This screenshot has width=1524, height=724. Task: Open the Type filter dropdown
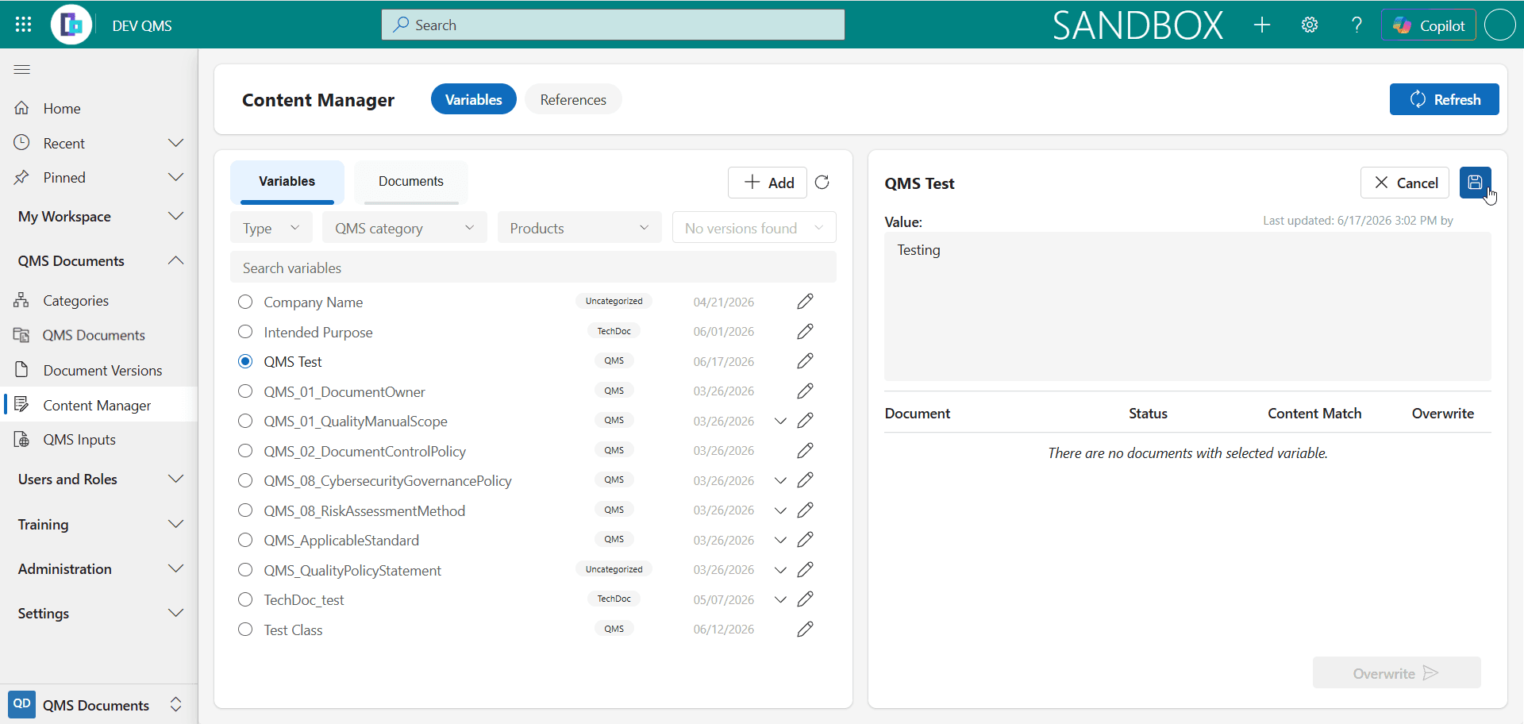(271, 228)
